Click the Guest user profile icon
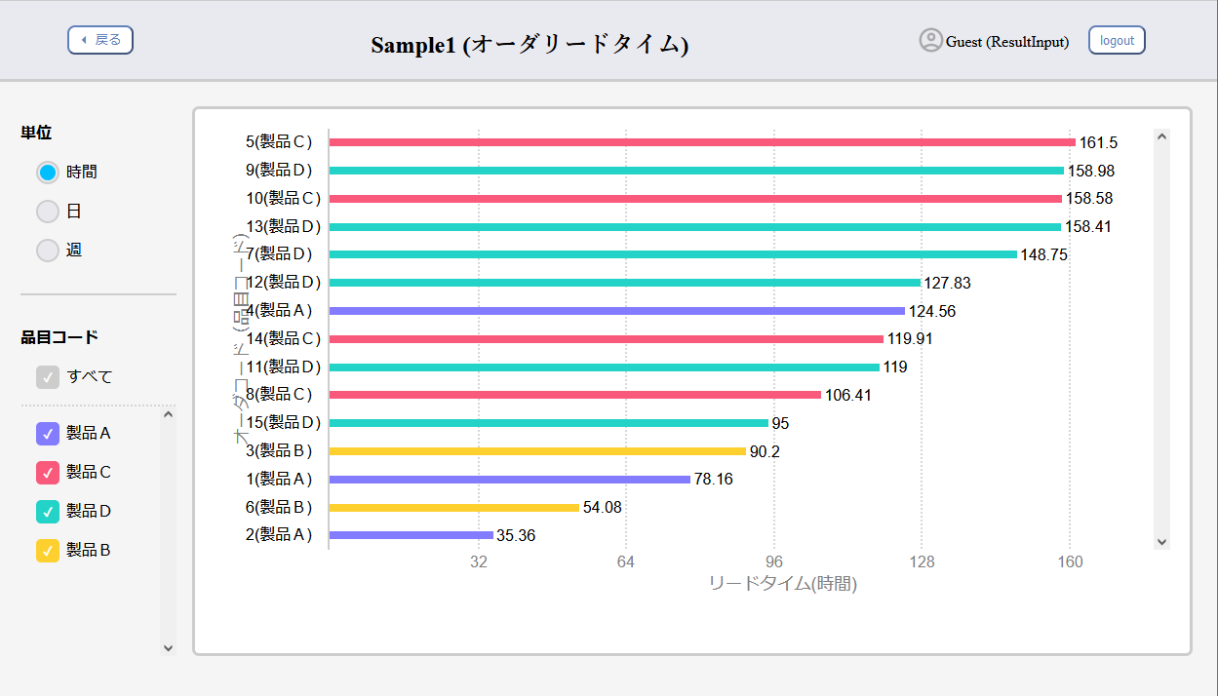 [930, 40]
